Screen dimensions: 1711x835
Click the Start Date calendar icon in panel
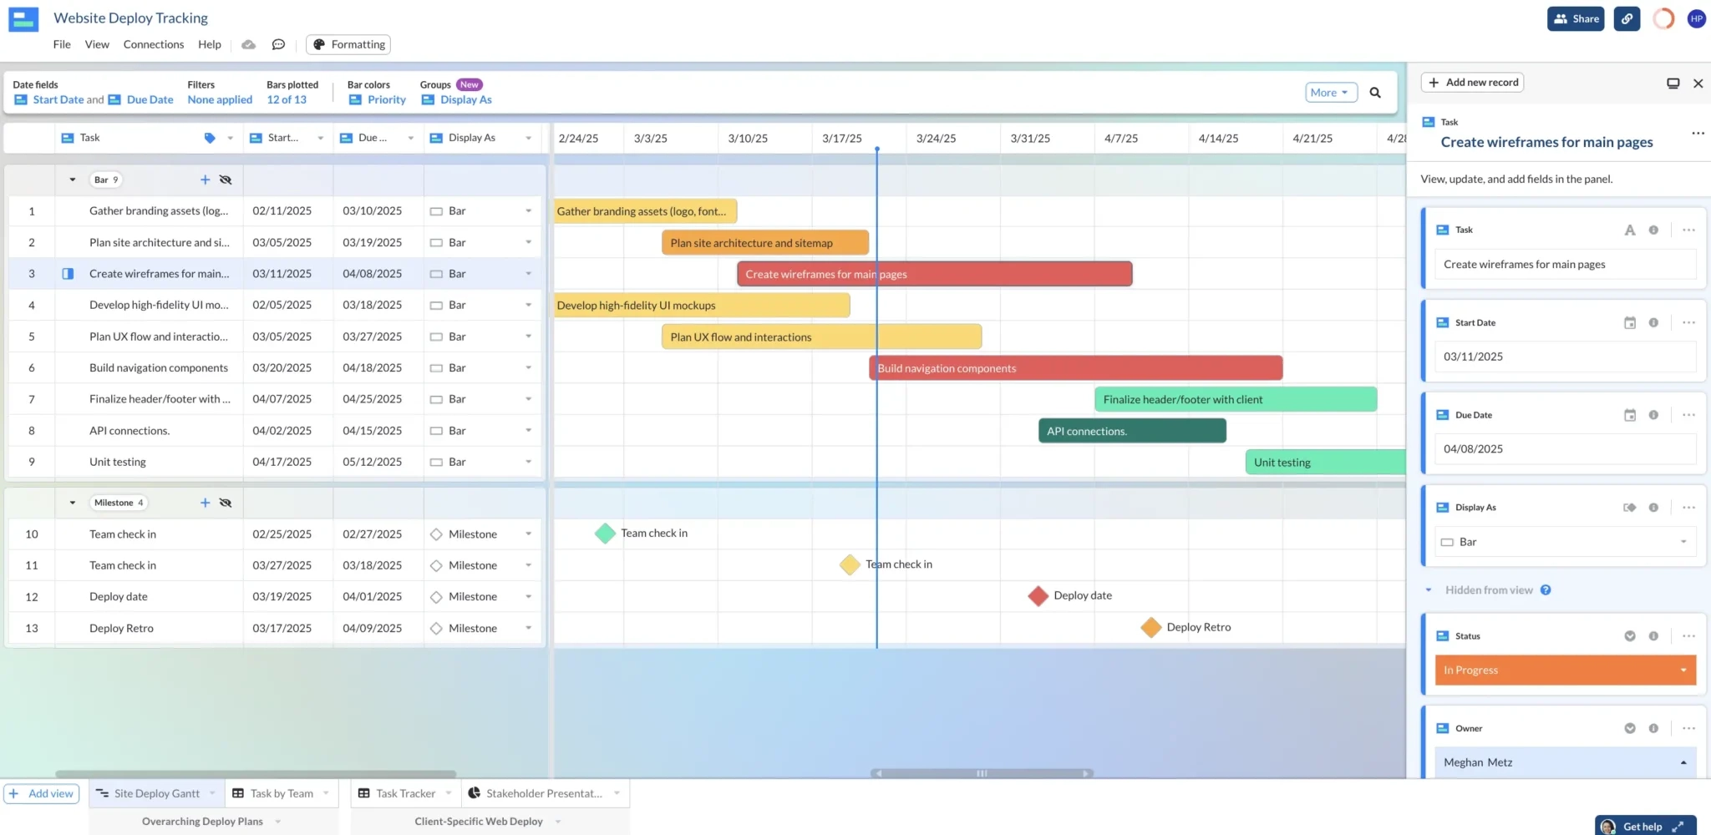pyautogui.click(x=1629, y=323)
